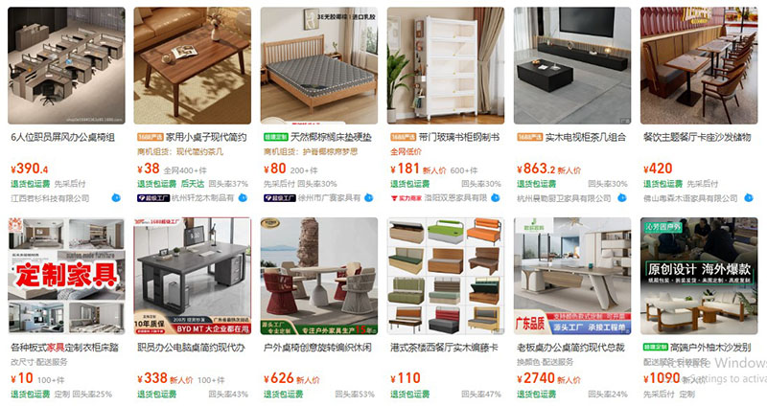Click the blue chat icon beside 江西君杉科技有限公司
Image resolution: width=767 pixels, height=406 pixels.
[x=116, y=198]
